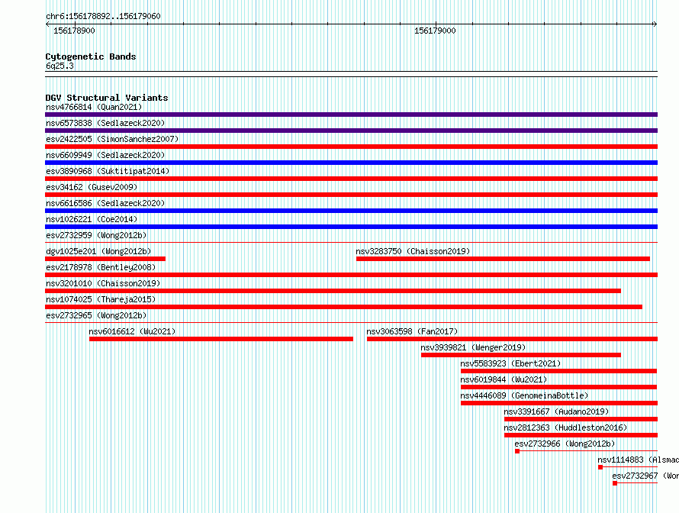Open nsv3063598 (Fan2017) variant

412,331
